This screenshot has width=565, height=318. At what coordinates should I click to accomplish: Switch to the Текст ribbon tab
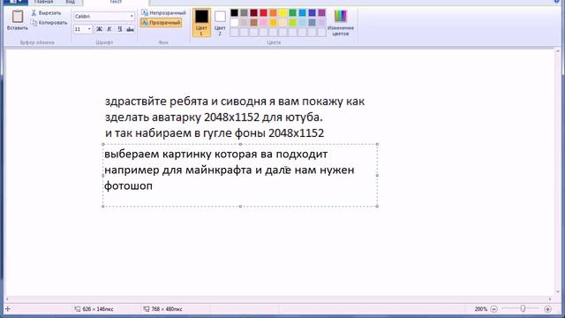coord(116,2)
